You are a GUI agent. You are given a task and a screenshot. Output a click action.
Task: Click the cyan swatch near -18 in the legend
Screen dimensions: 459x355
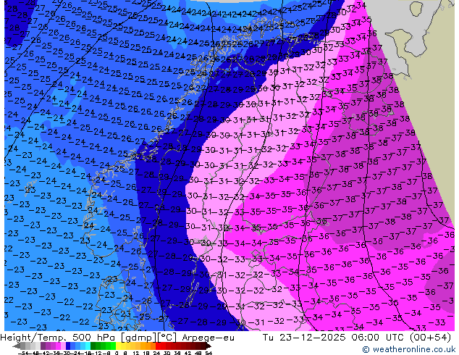point(88,346)
